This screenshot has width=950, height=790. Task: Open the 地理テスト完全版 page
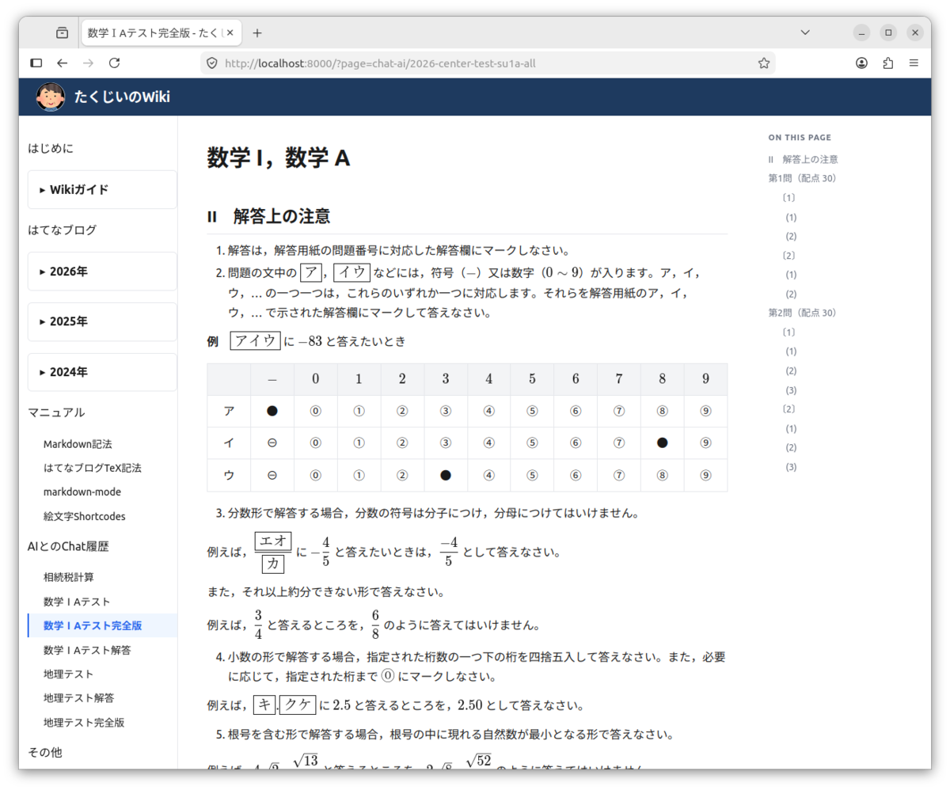tap(84, 722)
